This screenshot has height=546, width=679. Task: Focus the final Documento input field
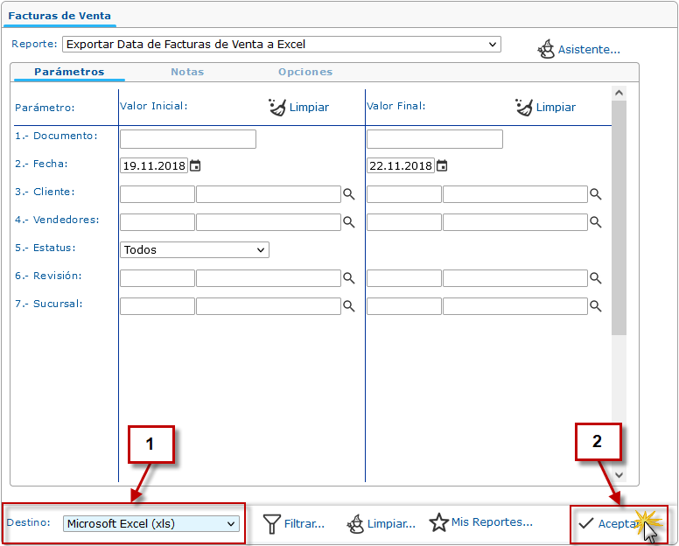click(x=435, y=139)
